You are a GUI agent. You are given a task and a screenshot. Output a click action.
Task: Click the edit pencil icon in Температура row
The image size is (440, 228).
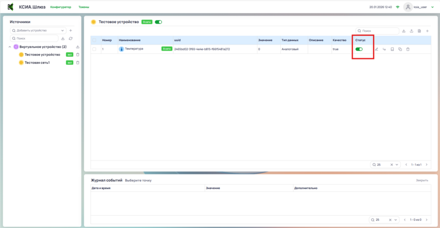coord(377,49)
